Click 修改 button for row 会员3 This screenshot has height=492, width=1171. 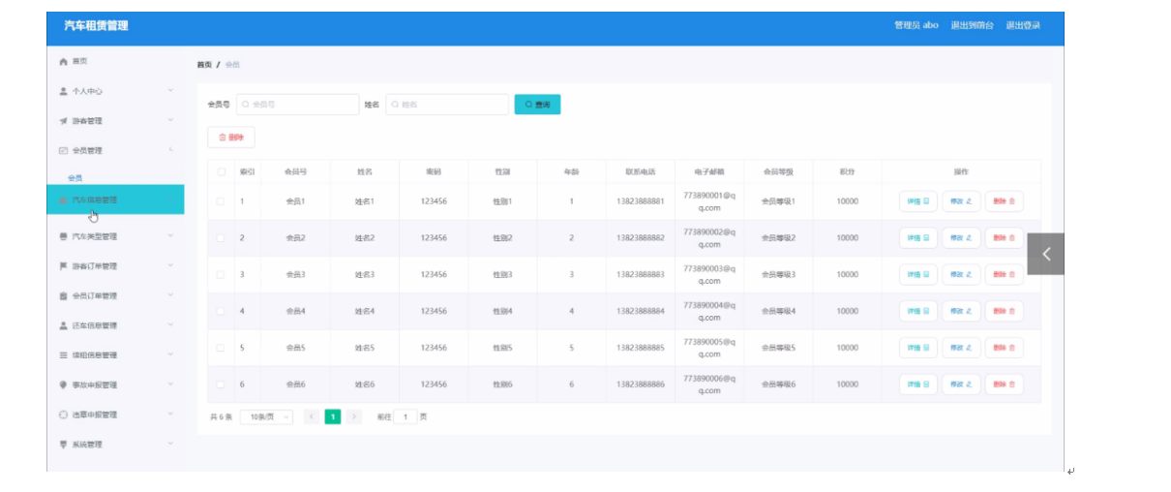(x=961, y=275)
